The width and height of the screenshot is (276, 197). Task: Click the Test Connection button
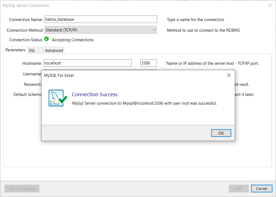click(22, 189)
